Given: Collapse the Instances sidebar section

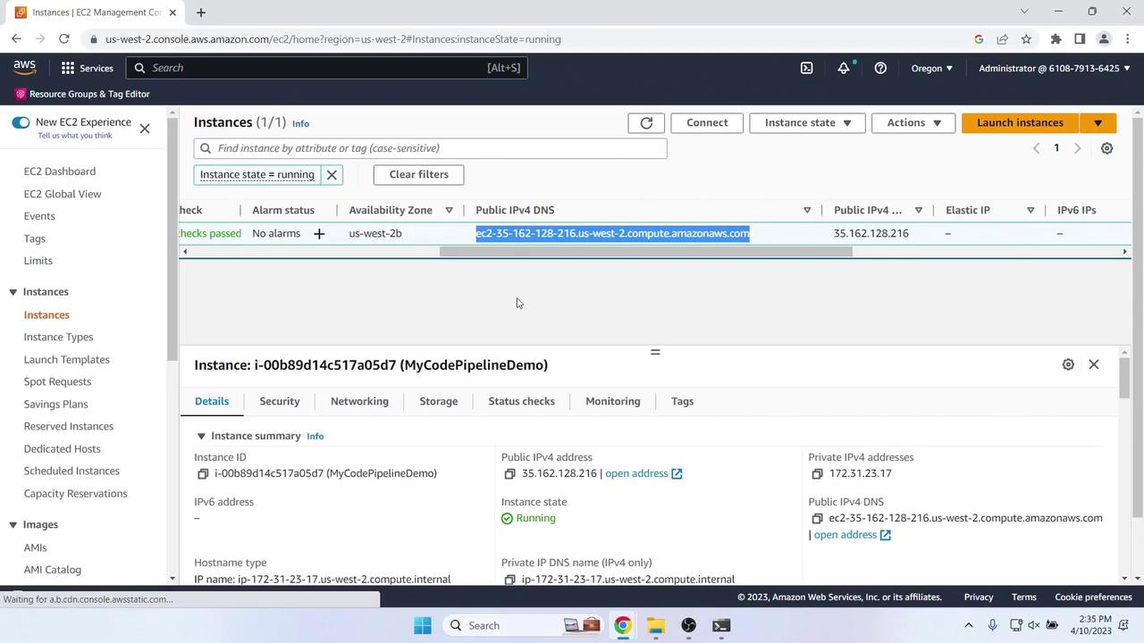Looking at the screenshot, I should pos(13,292).
